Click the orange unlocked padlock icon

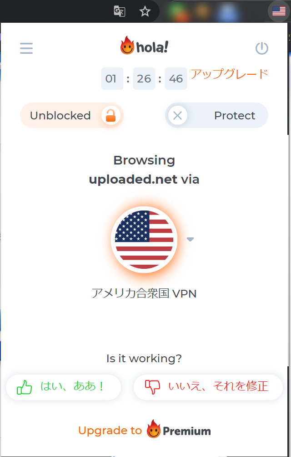(x=111, y=115)
